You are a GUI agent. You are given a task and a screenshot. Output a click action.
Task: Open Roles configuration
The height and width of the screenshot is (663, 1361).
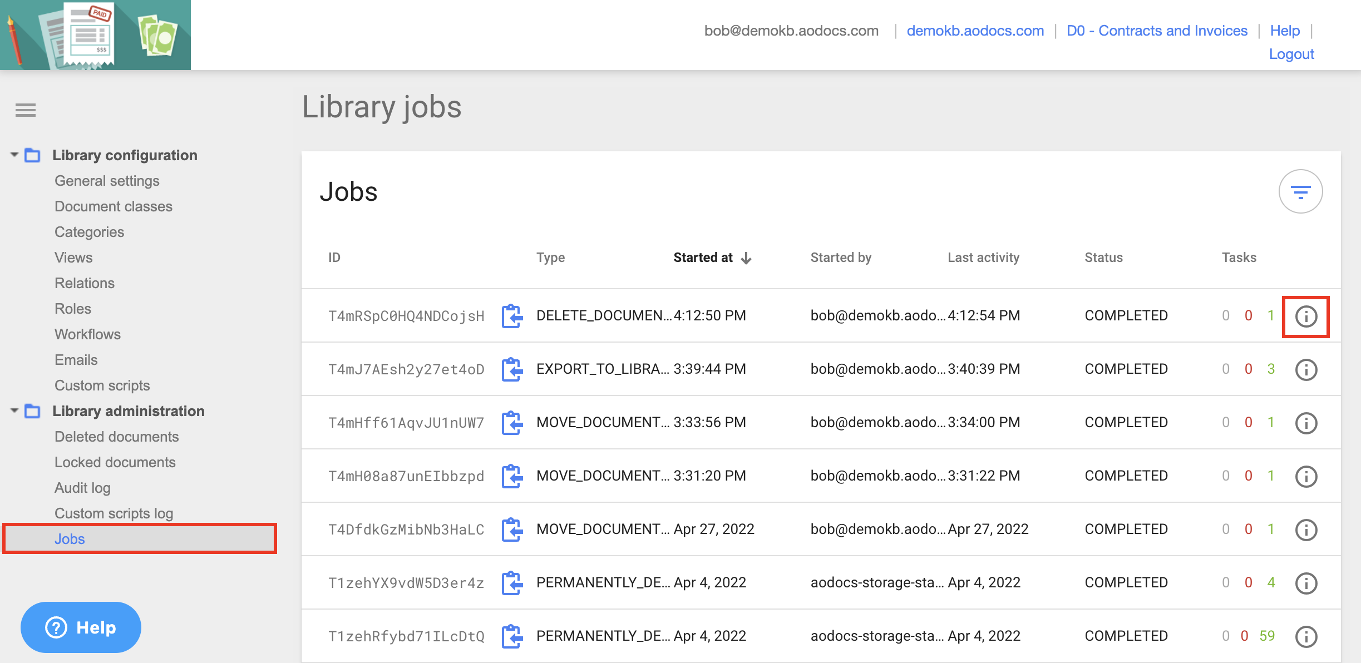(73, 309)
